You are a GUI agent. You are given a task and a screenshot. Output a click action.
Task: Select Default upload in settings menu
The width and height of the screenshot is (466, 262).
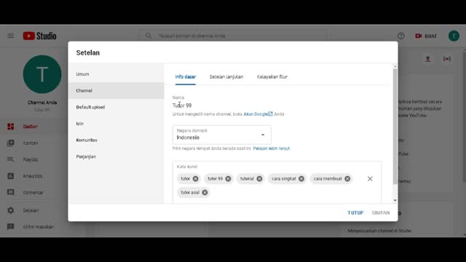coord(116,107)
